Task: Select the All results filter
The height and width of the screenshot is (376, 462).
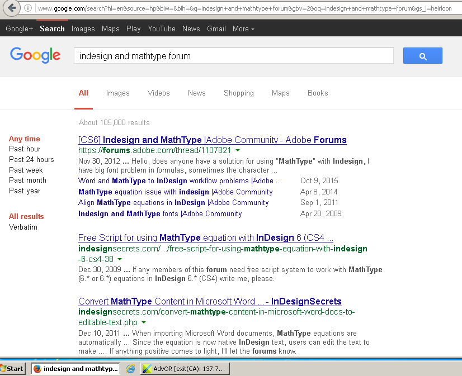Action: coord(26,217)
